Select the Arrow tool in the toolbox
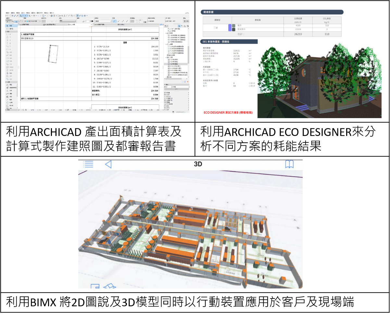The height and width of the screenshot is (317, 390). [8, 25]
